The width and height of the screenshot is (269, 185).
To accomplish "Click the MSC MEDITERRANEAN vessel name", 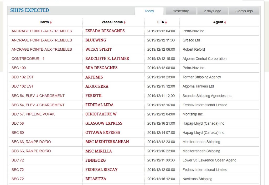I will coord(107,142).
